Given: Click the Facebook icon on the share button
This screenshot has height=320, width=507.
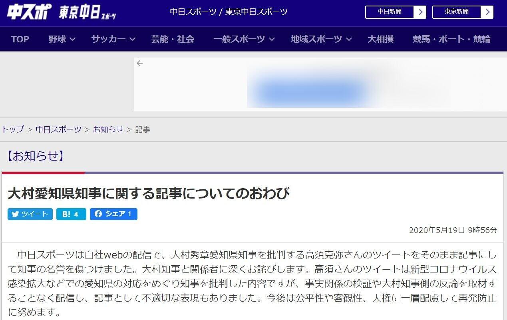Looking at the screenshot, I should [x=98, y=214].
